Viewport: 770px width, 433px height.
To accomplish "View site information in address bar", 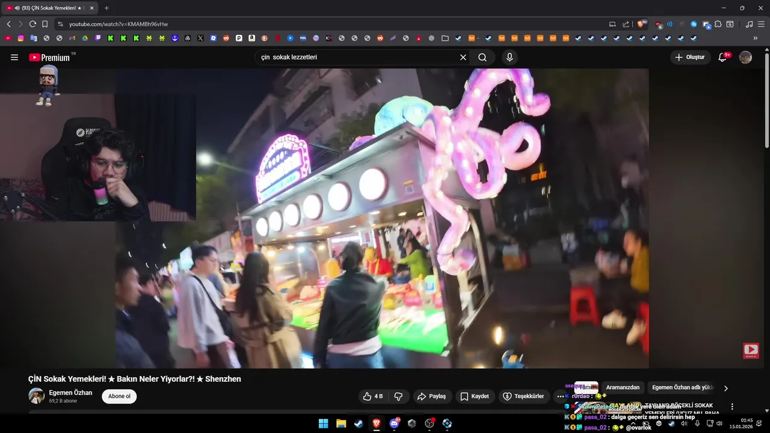I will [60, 24].
